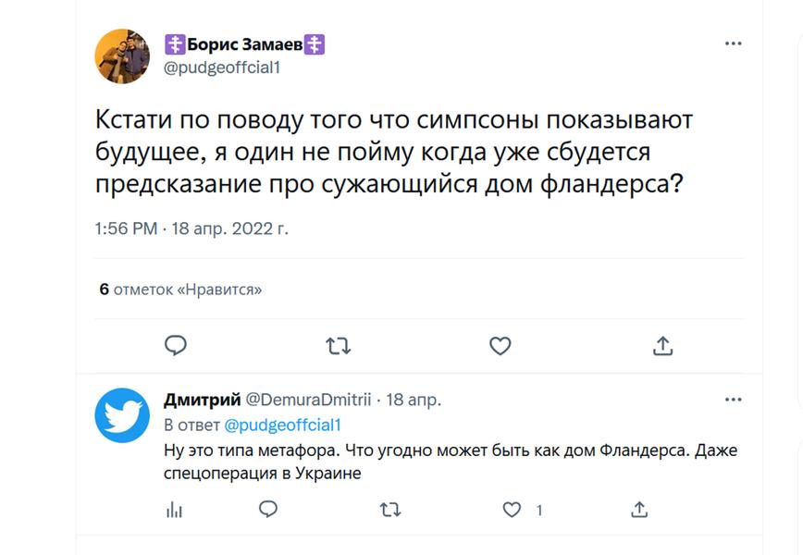Show the list of 6 likes
The image size is (803, 555).
(x=180, y=290)
